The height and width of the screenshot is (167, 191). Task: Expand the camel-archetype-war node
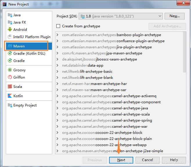57,126
